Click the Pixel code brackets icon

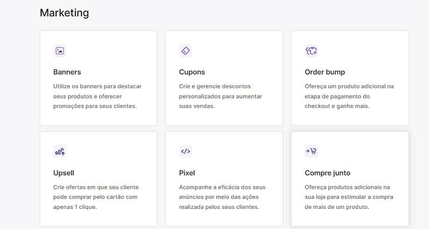pyautogui.click(x=186, y=152)
